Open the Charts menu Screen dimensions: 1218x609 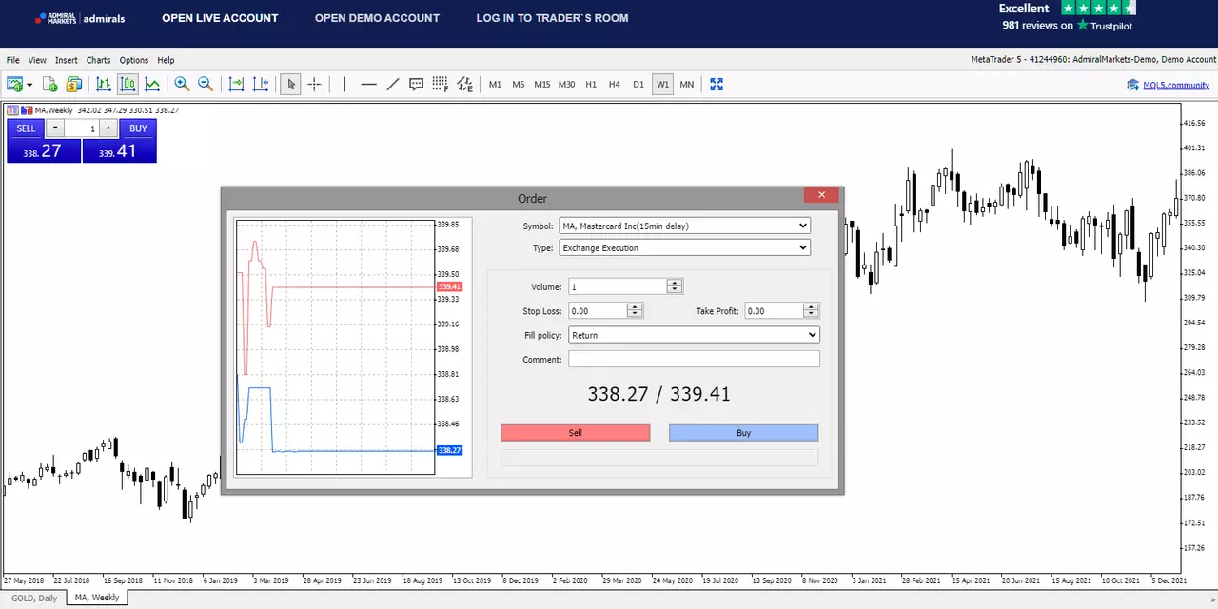pyautogui.click(x=98, y=60)
